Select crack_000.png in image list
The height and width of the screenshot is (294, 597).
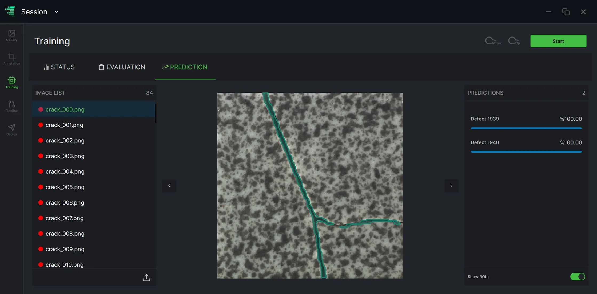point(94,109)
